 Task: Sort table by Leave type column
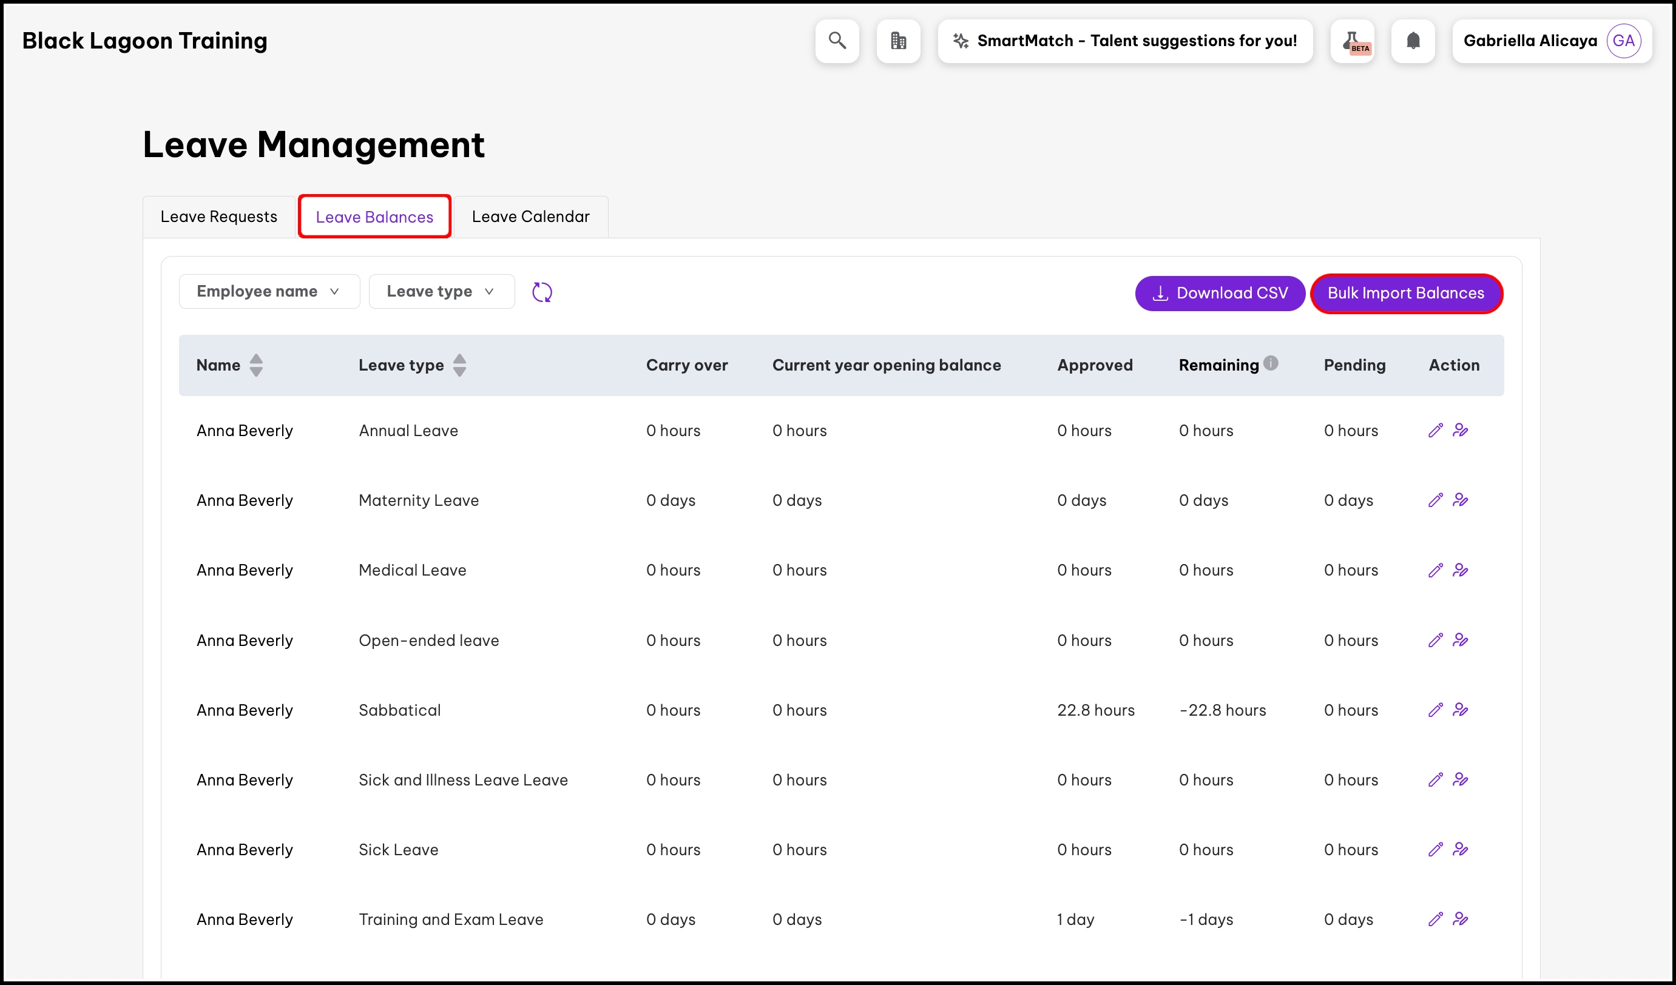pos(459,365)
